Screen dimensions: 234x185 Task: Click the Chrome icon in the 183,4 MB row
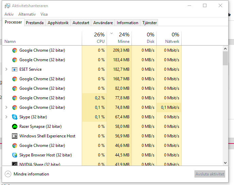coord(15,60)
